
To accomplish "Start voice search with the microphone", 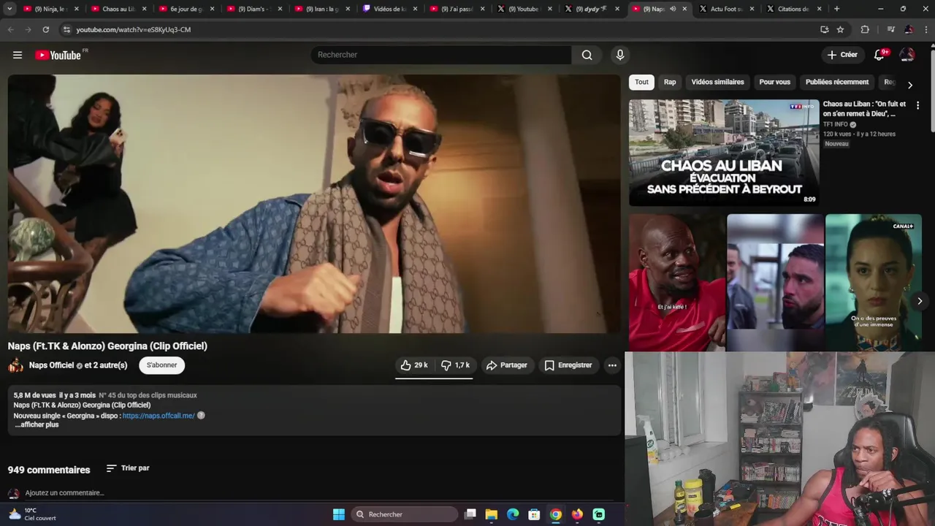I will coord(620,55).
